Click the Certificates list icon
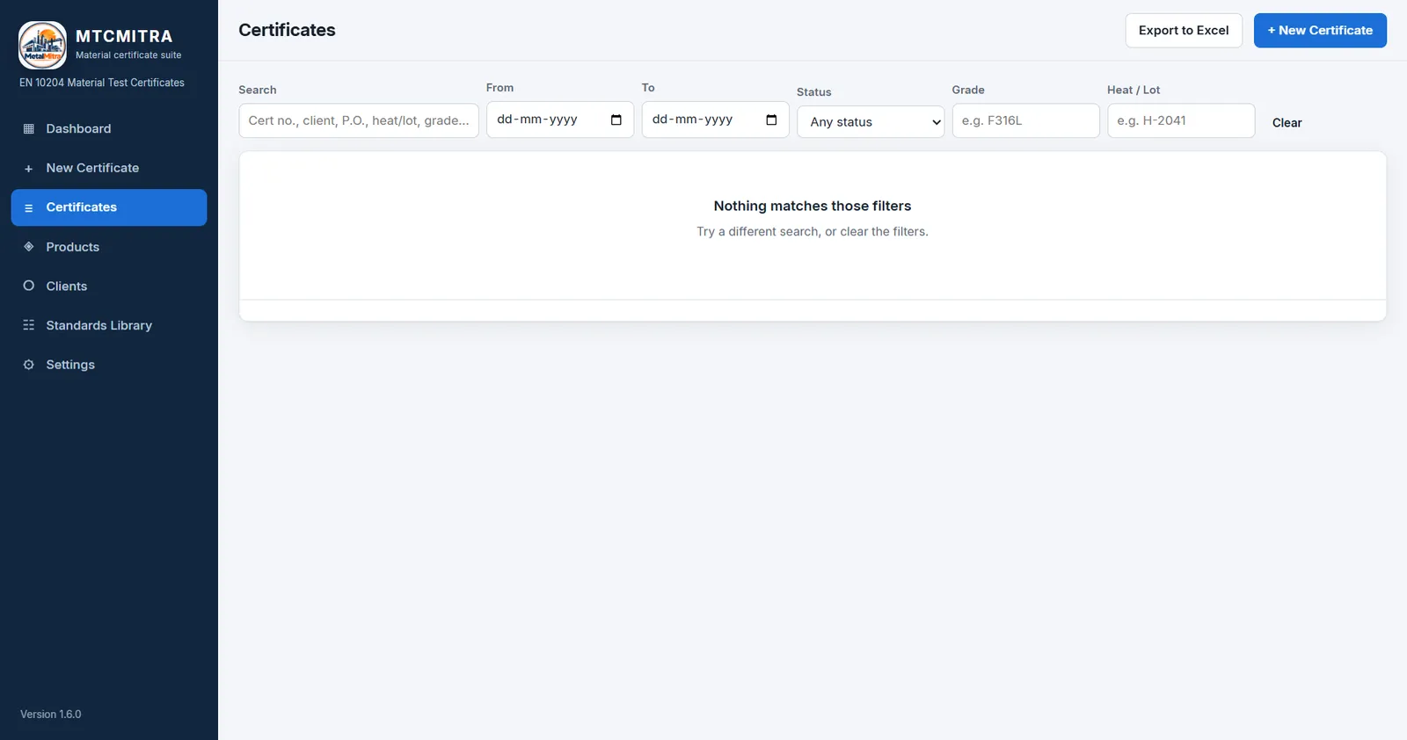The image size is (1407, 740). click(x=29, y=208)
